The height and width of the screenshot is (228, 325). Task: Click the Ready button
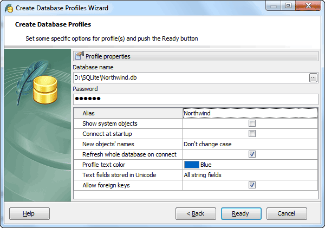(241, 213)
